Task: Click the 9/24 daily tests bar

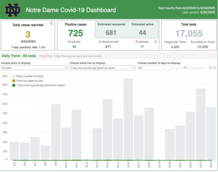Action: click(x=211, y=133)
